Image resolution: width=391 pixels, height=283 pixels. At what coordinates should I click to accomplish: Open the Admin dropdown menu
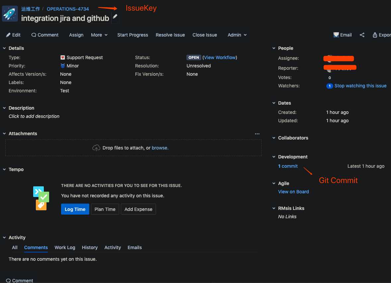pos(237,35)
